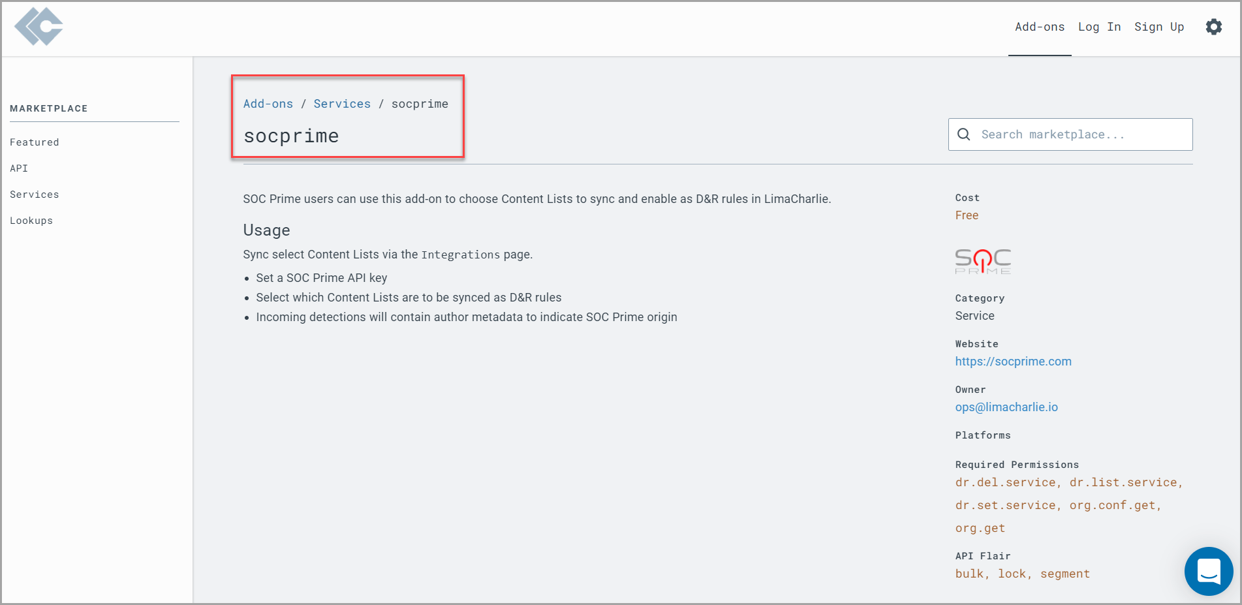Click the SOC Prime logo image
The height and width of the screenshot is (605, 1242).
pyautogui.click(x=983, y=261)
